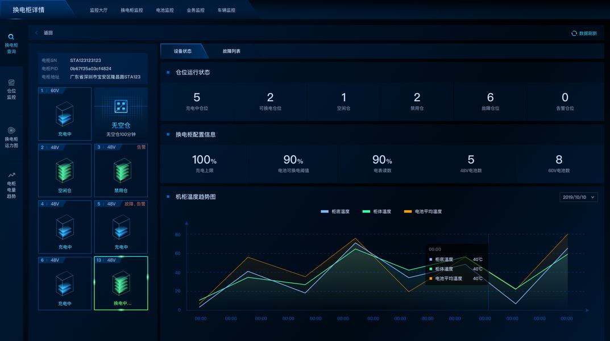Click the 无空仓 grid icon
This screenshot has height=341, width=610.
[x=121, y=106]
